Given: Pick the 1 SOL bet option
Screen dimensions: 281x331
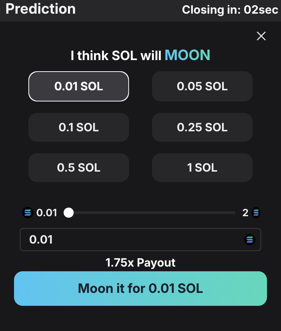Looking at the screenshot, I should coord(202,168).
